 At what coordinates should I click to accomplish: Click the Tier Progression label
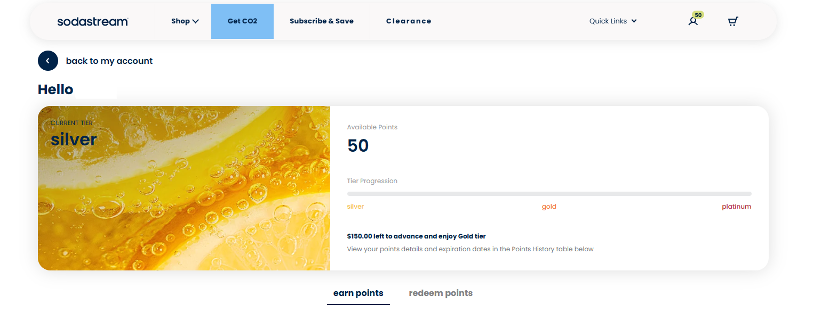372,181
